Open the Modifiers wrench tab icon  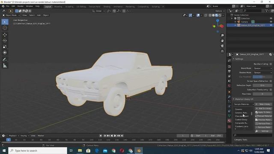coord(229,97)
